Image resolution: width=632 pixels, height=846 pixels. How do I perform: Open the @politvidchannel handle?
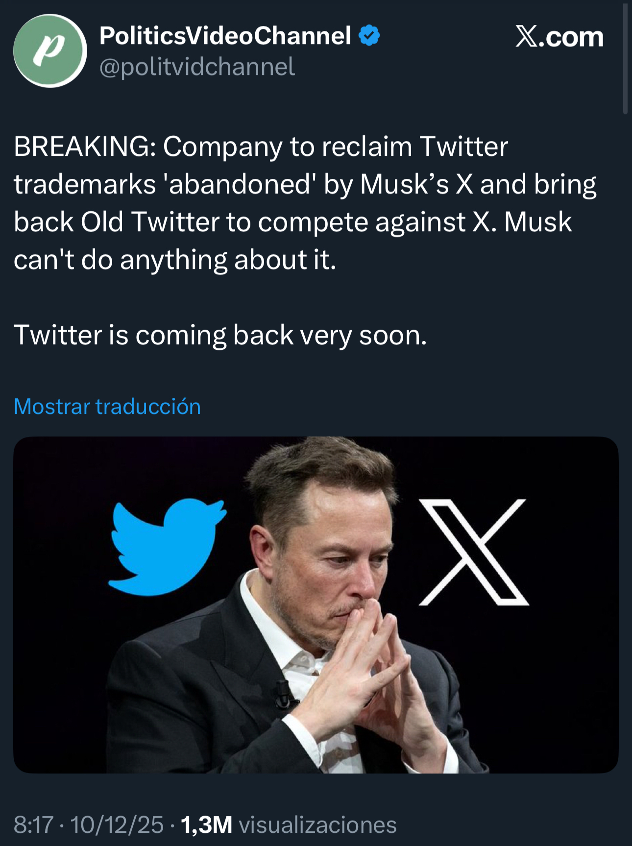(x=197, y=67)
